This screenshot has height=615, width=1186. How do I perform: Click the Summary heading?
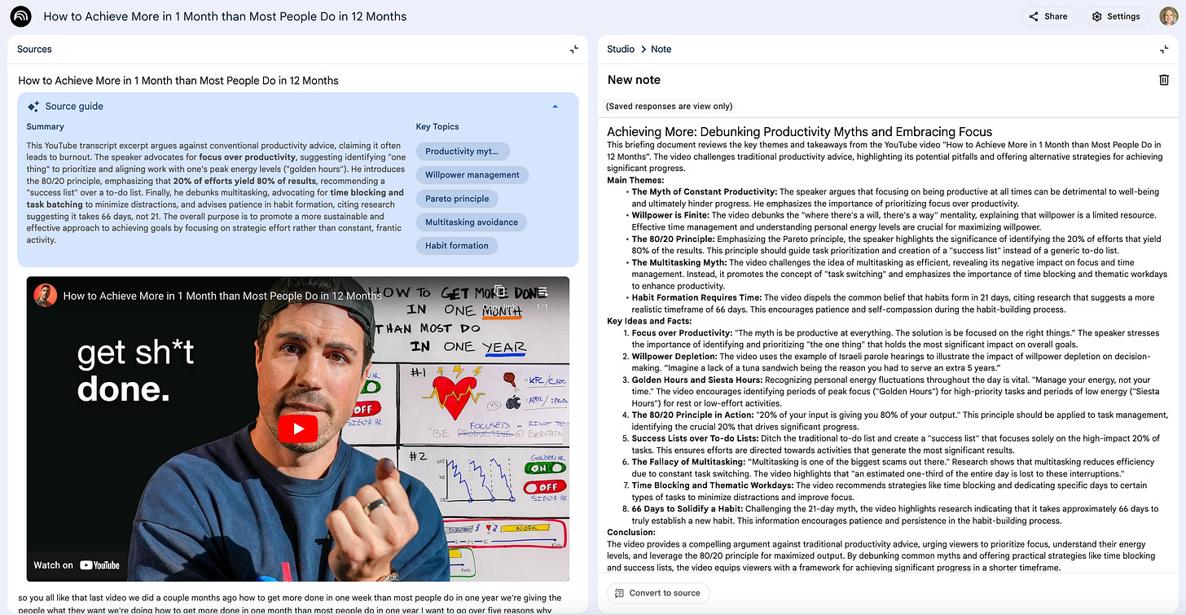pos(45,126)
